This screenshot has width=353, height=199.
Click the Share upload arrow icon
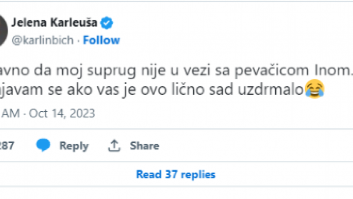point(114,146)
